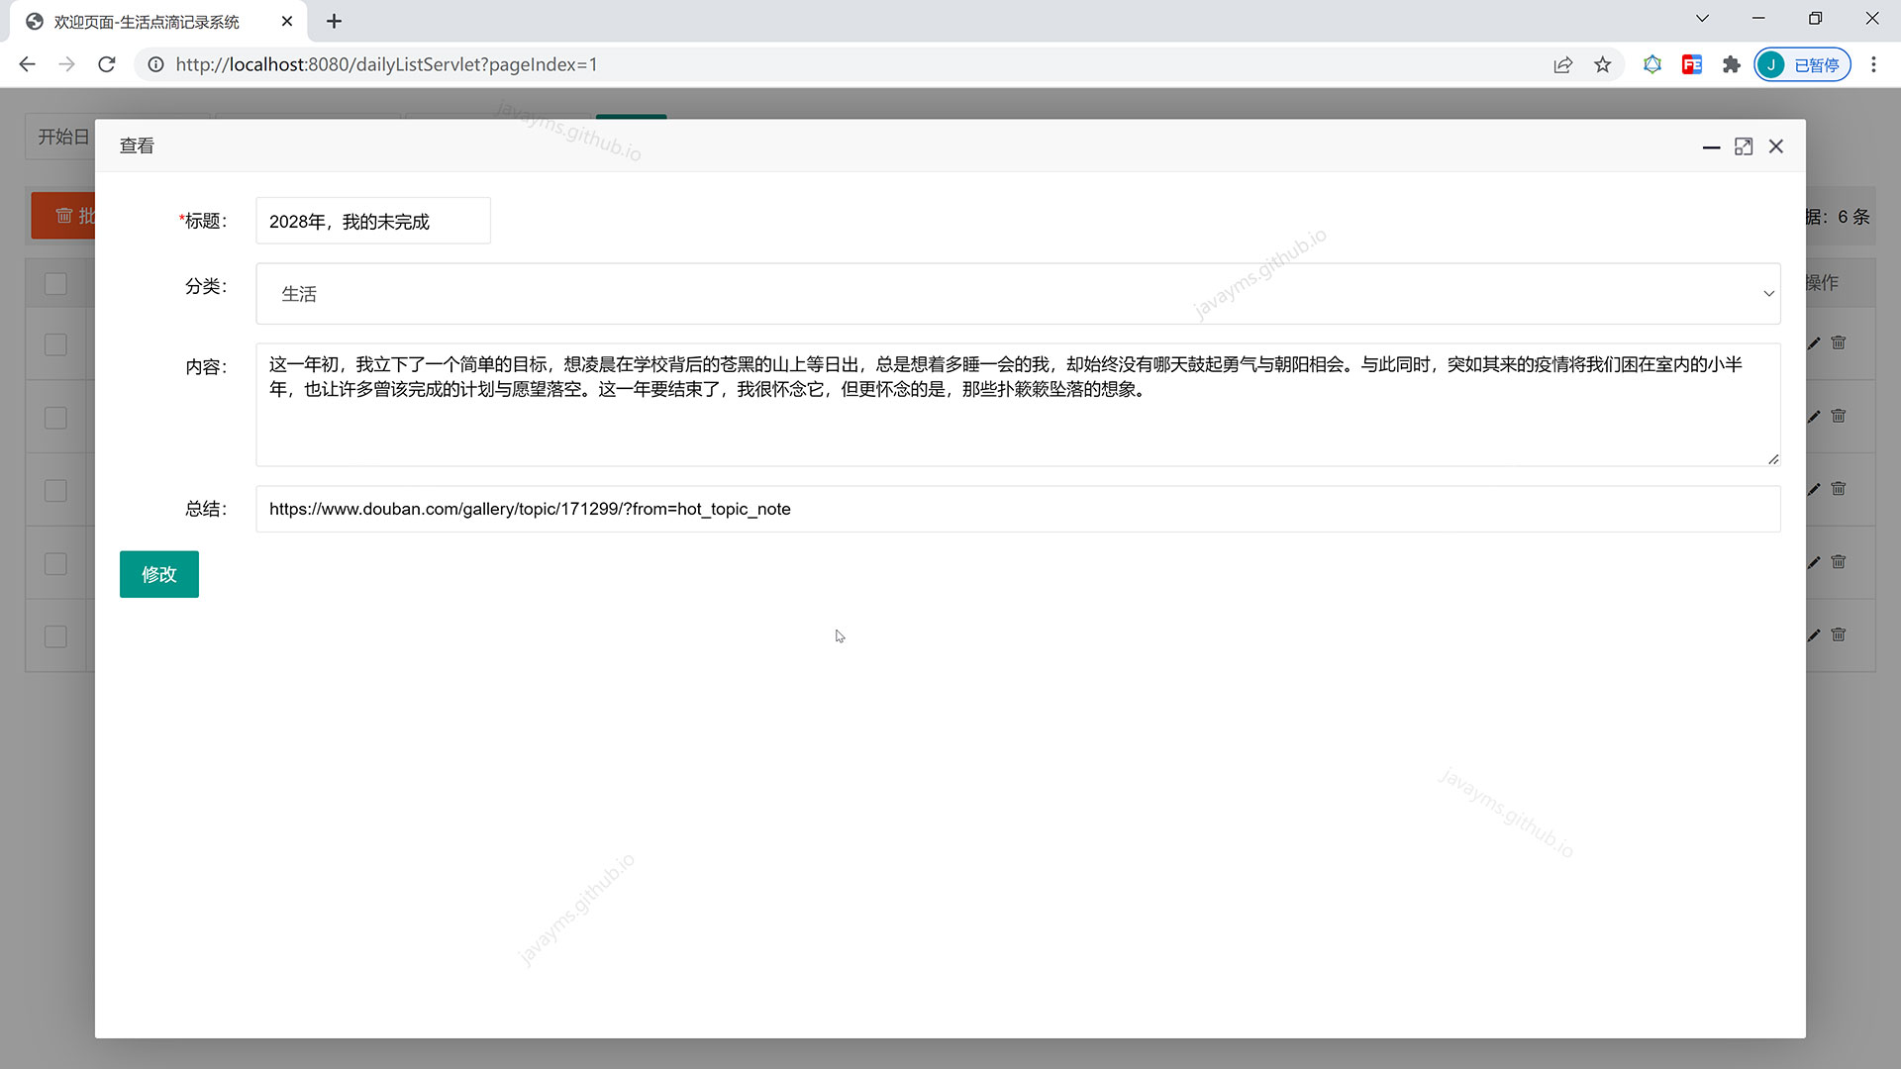Click the share page icon in address bar
The height and width of the screenshot is (1069, 1901).
1562,65
